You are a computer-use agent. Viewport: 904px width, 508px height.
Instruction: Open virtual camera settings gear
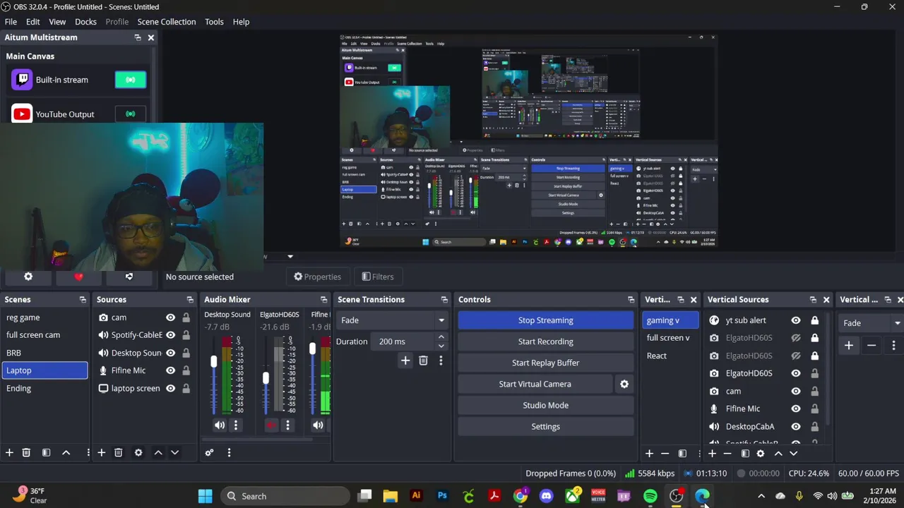coord(624,384)
